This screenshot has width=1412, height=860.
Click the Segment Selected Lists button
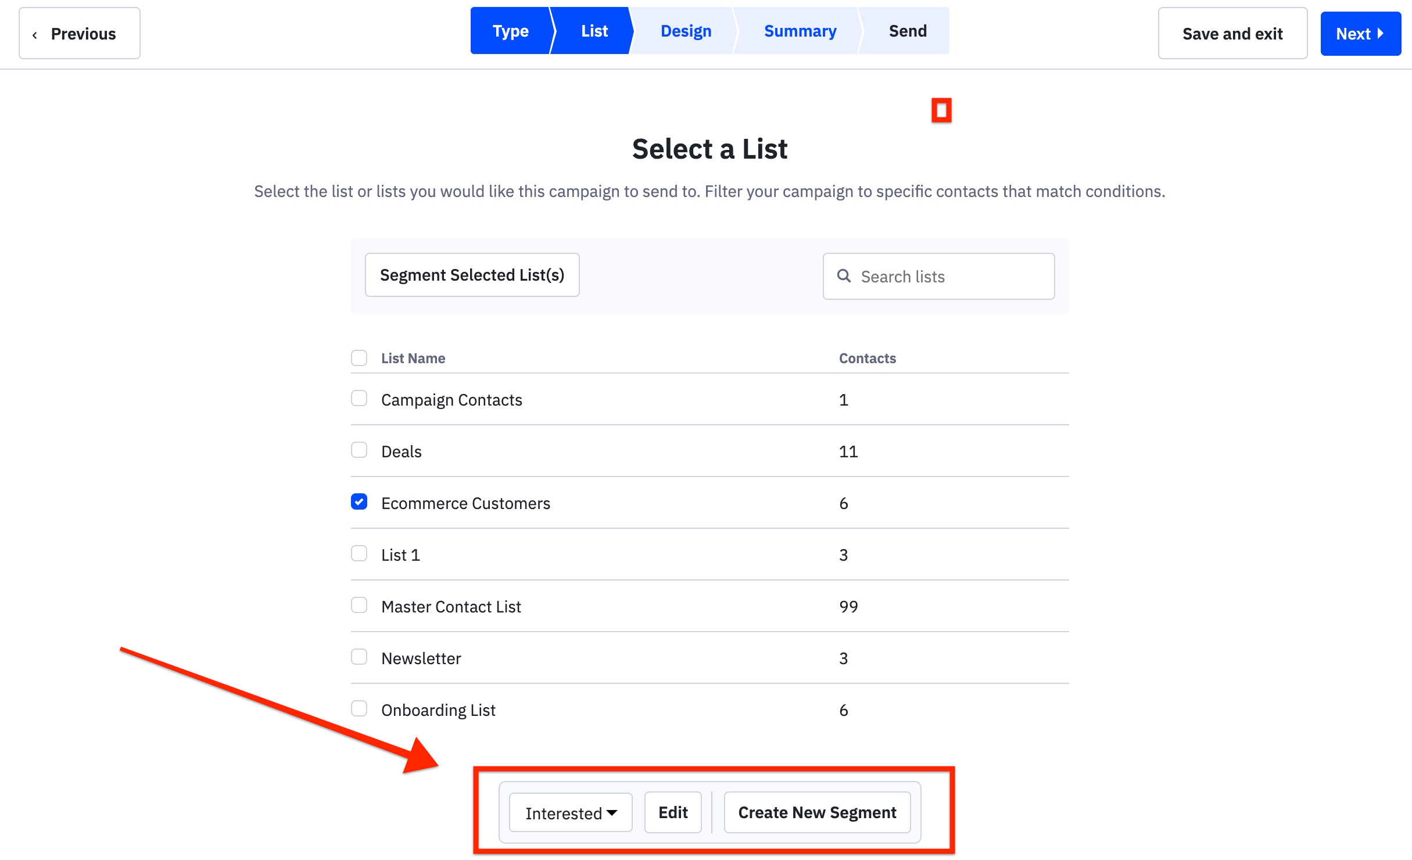(x=473, y=274)
